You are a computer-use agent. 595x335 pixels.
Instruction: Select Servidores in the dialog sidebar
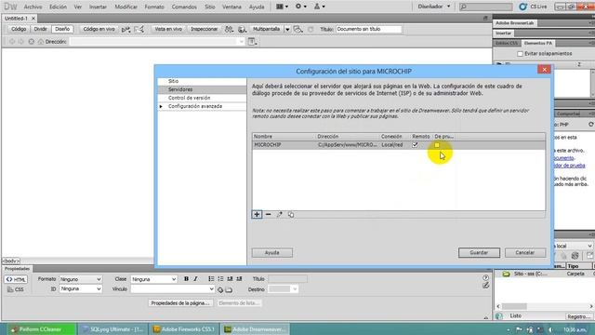tap(202, 89)
